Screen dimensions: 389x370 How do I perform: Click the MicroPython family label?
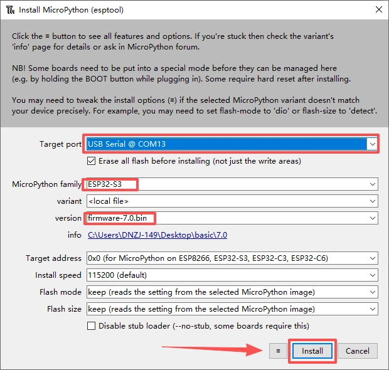pyautogui.click(x=46, y=184)
